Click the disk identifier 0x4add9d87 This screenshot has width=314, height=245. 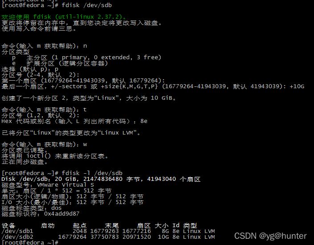click(x=61, y=214)
